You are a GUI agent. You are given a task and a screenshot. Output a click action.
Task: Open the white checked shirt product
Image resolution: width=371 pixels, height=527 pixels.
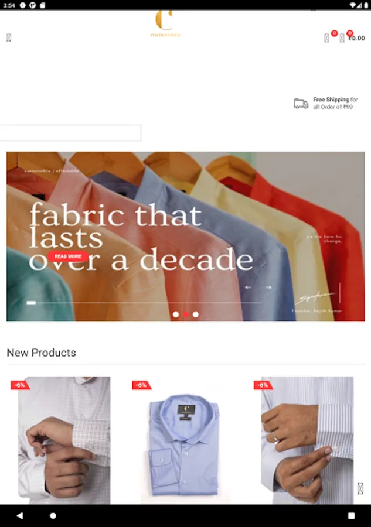click(64, 440)
